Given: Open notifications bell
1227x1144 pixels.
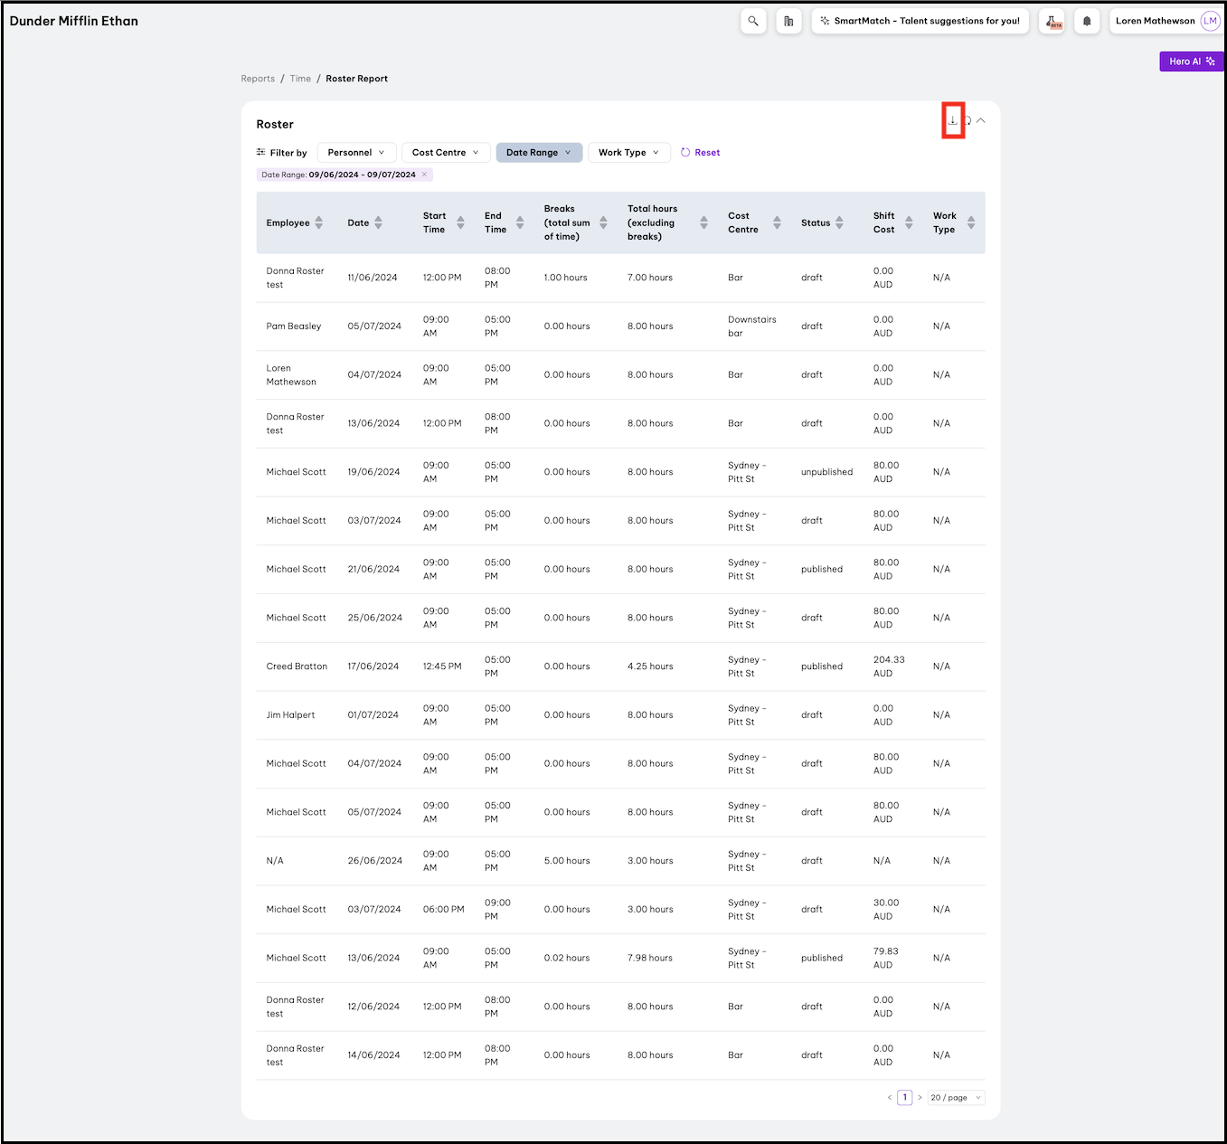Looking at the screenshot, I should coord(1087,21).
